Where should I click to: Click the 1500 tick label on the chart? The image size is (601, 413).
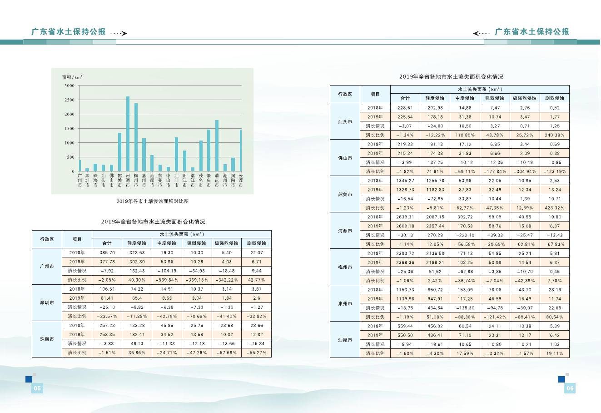[x=69, y=129]
